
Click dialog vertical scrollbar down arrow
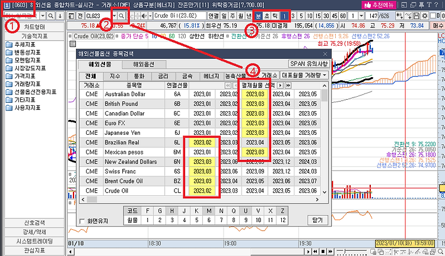coord(325,192)
